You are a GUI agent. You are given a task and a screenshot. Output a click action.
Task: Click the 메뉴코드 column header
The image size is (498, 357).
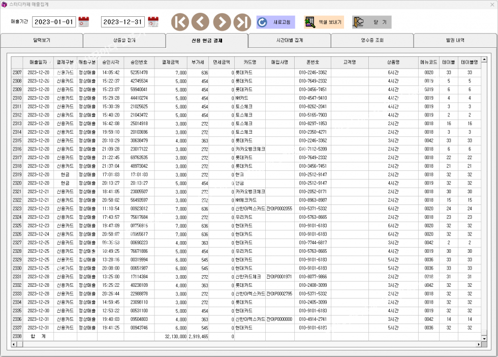pos(429,63)
